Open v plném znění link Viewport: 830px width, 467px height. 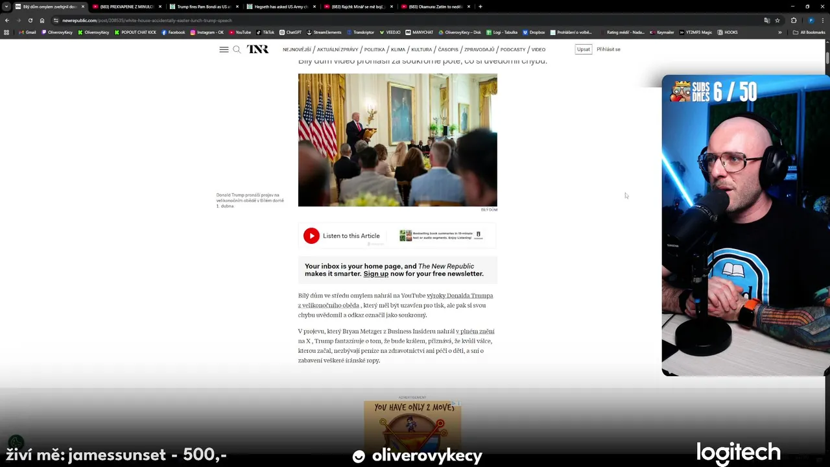(x=475, y=331)
